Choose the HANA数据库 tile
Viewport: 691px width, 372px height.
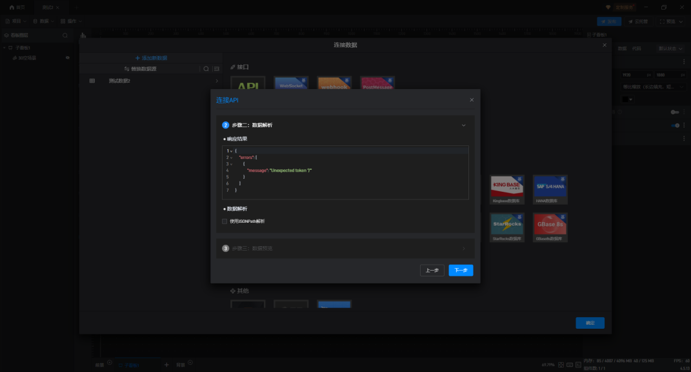[x=550, y=189]
